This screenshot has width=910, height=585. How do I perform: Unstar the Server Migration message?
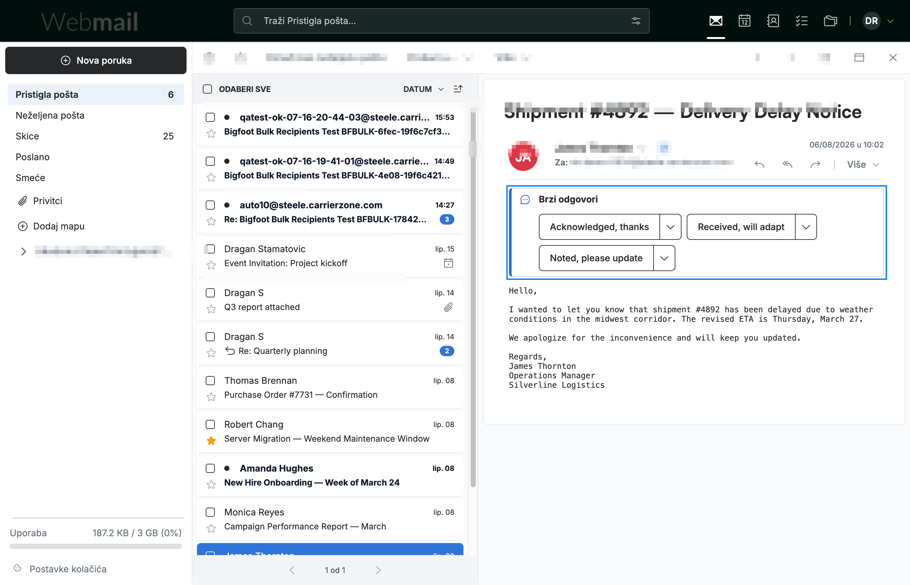point(211,441)
